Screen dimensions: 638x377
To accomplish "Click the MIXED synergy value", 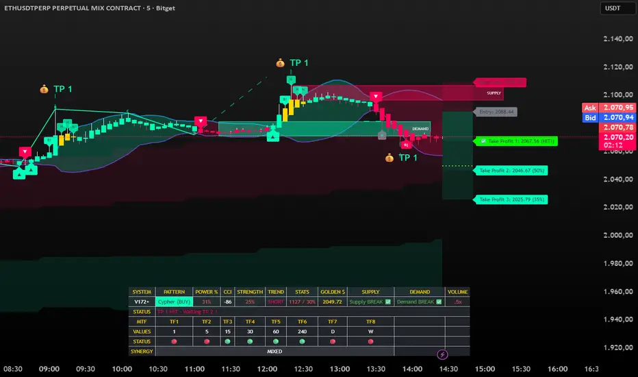I will pos(275,352).
